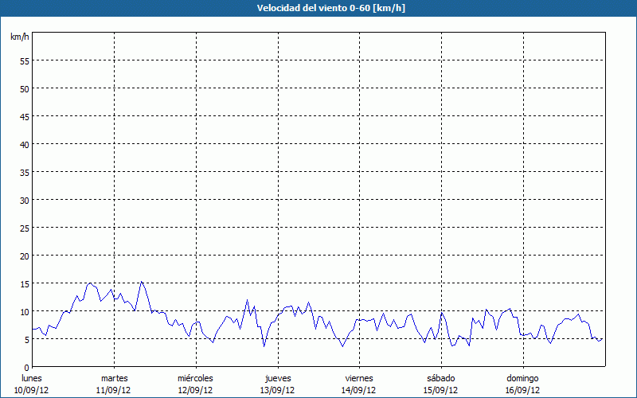This screenshot has width=637, height=398.
Task: Click the chart title 'Velocidad del viento 0-60'
Action: [x=318, y=8]
